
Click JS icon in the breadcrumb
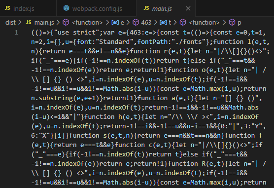pos(29,22)
